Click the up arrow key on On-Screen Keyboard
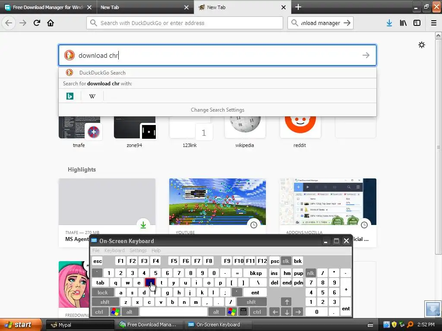 [x=287, y=302]
